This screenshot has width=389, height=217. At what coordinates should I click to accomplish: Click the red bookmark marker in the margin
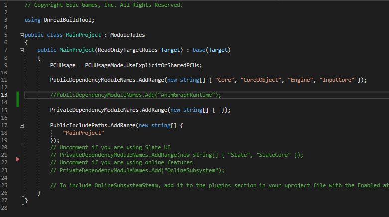pyautogui.click(x=18, y=159)
